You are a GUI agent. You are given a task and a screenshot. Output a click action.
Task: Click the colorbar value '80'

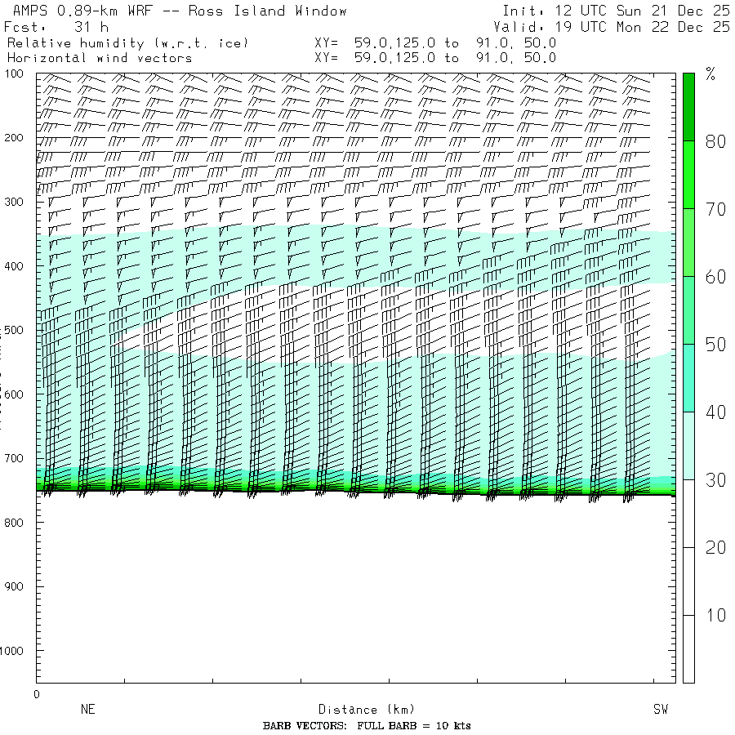click(x=715, y=141)
